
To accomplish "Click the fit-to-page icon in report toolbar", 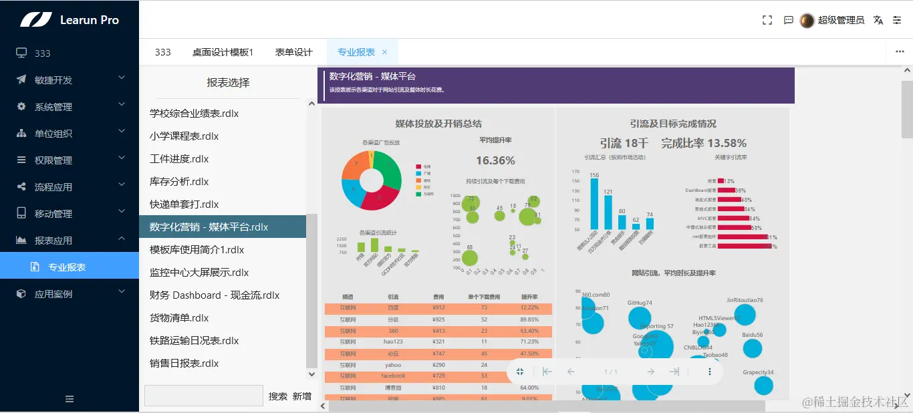I will (x=520, y=371).
